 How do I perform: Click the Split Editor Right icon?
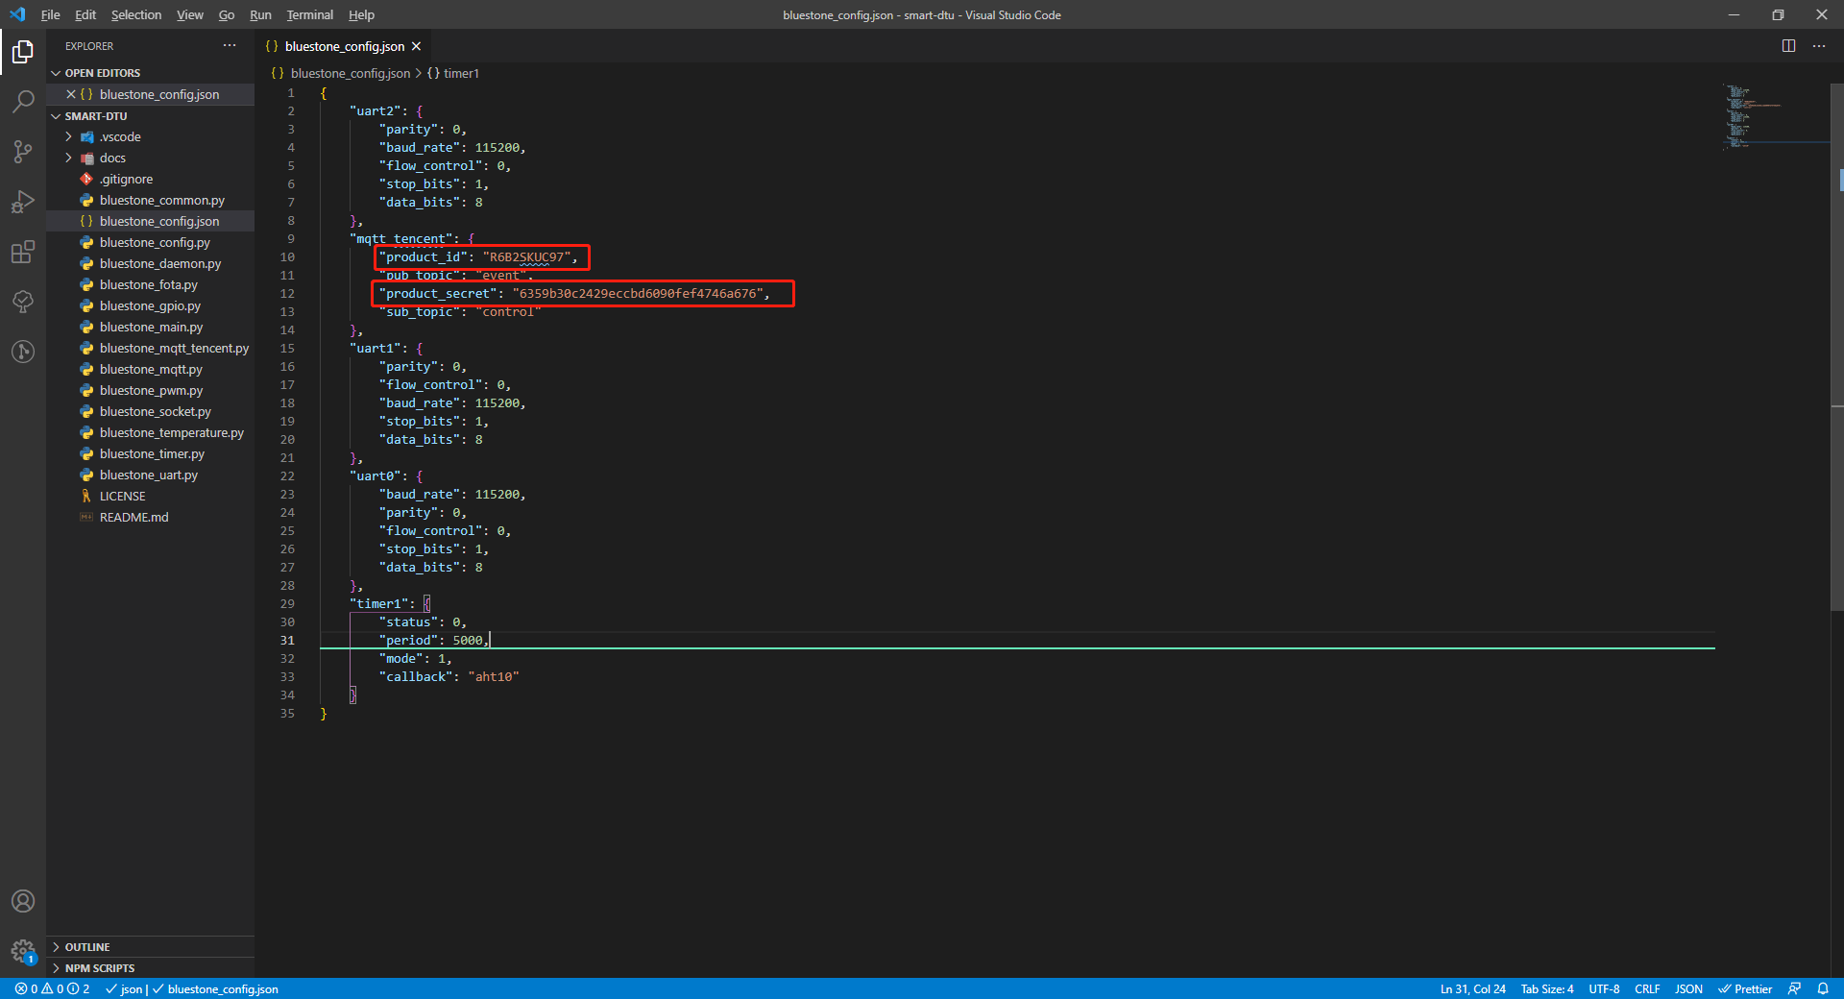click(1788, 46)
